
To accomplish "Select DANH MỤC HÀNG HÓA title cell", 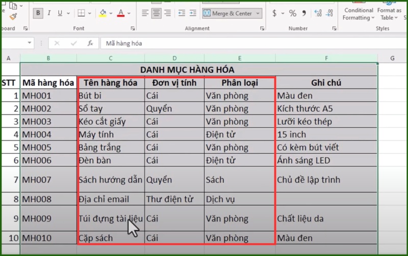I will (x=199, y=70).
